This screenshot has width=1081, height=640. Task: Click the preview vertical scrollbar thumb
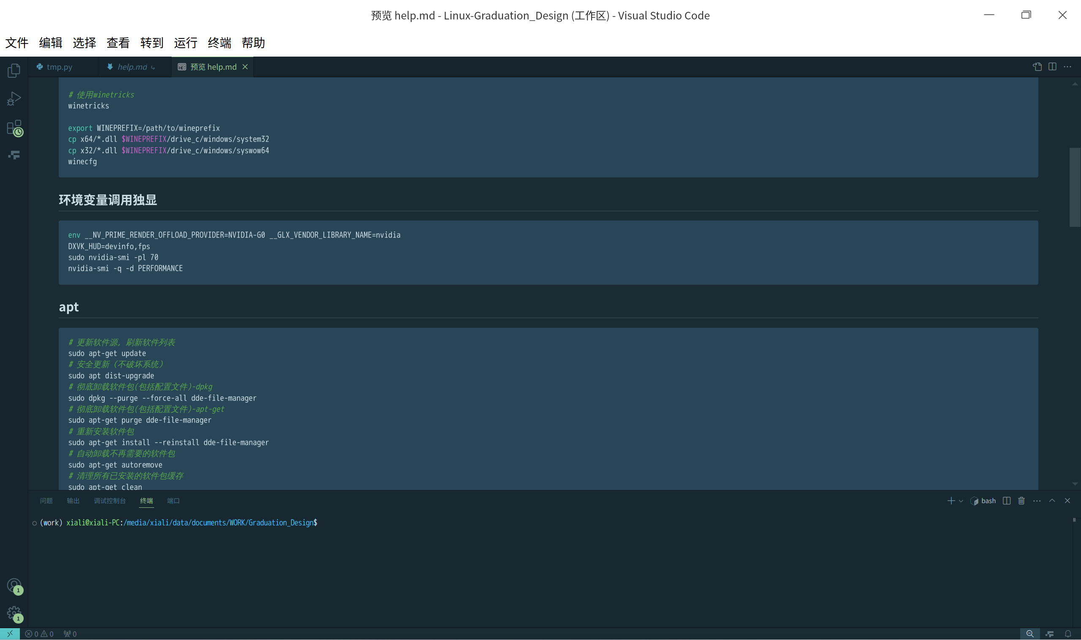(1075, 187)
